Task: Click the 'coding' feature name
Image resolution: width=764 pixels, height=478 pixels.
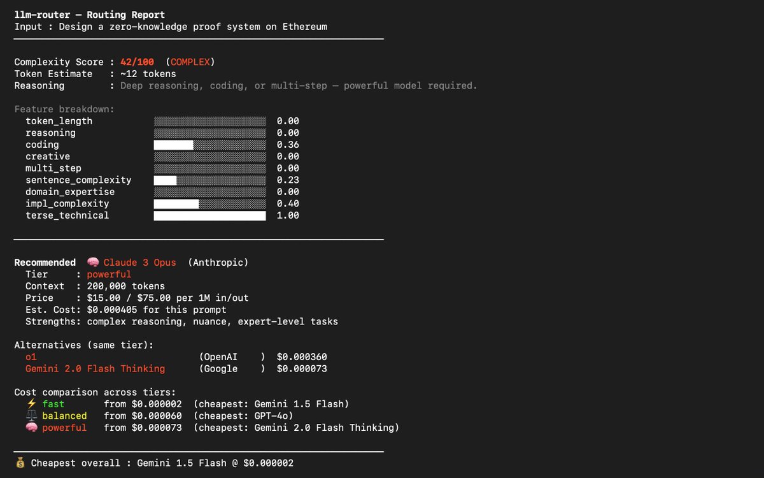Action: (x=42, y=145)
